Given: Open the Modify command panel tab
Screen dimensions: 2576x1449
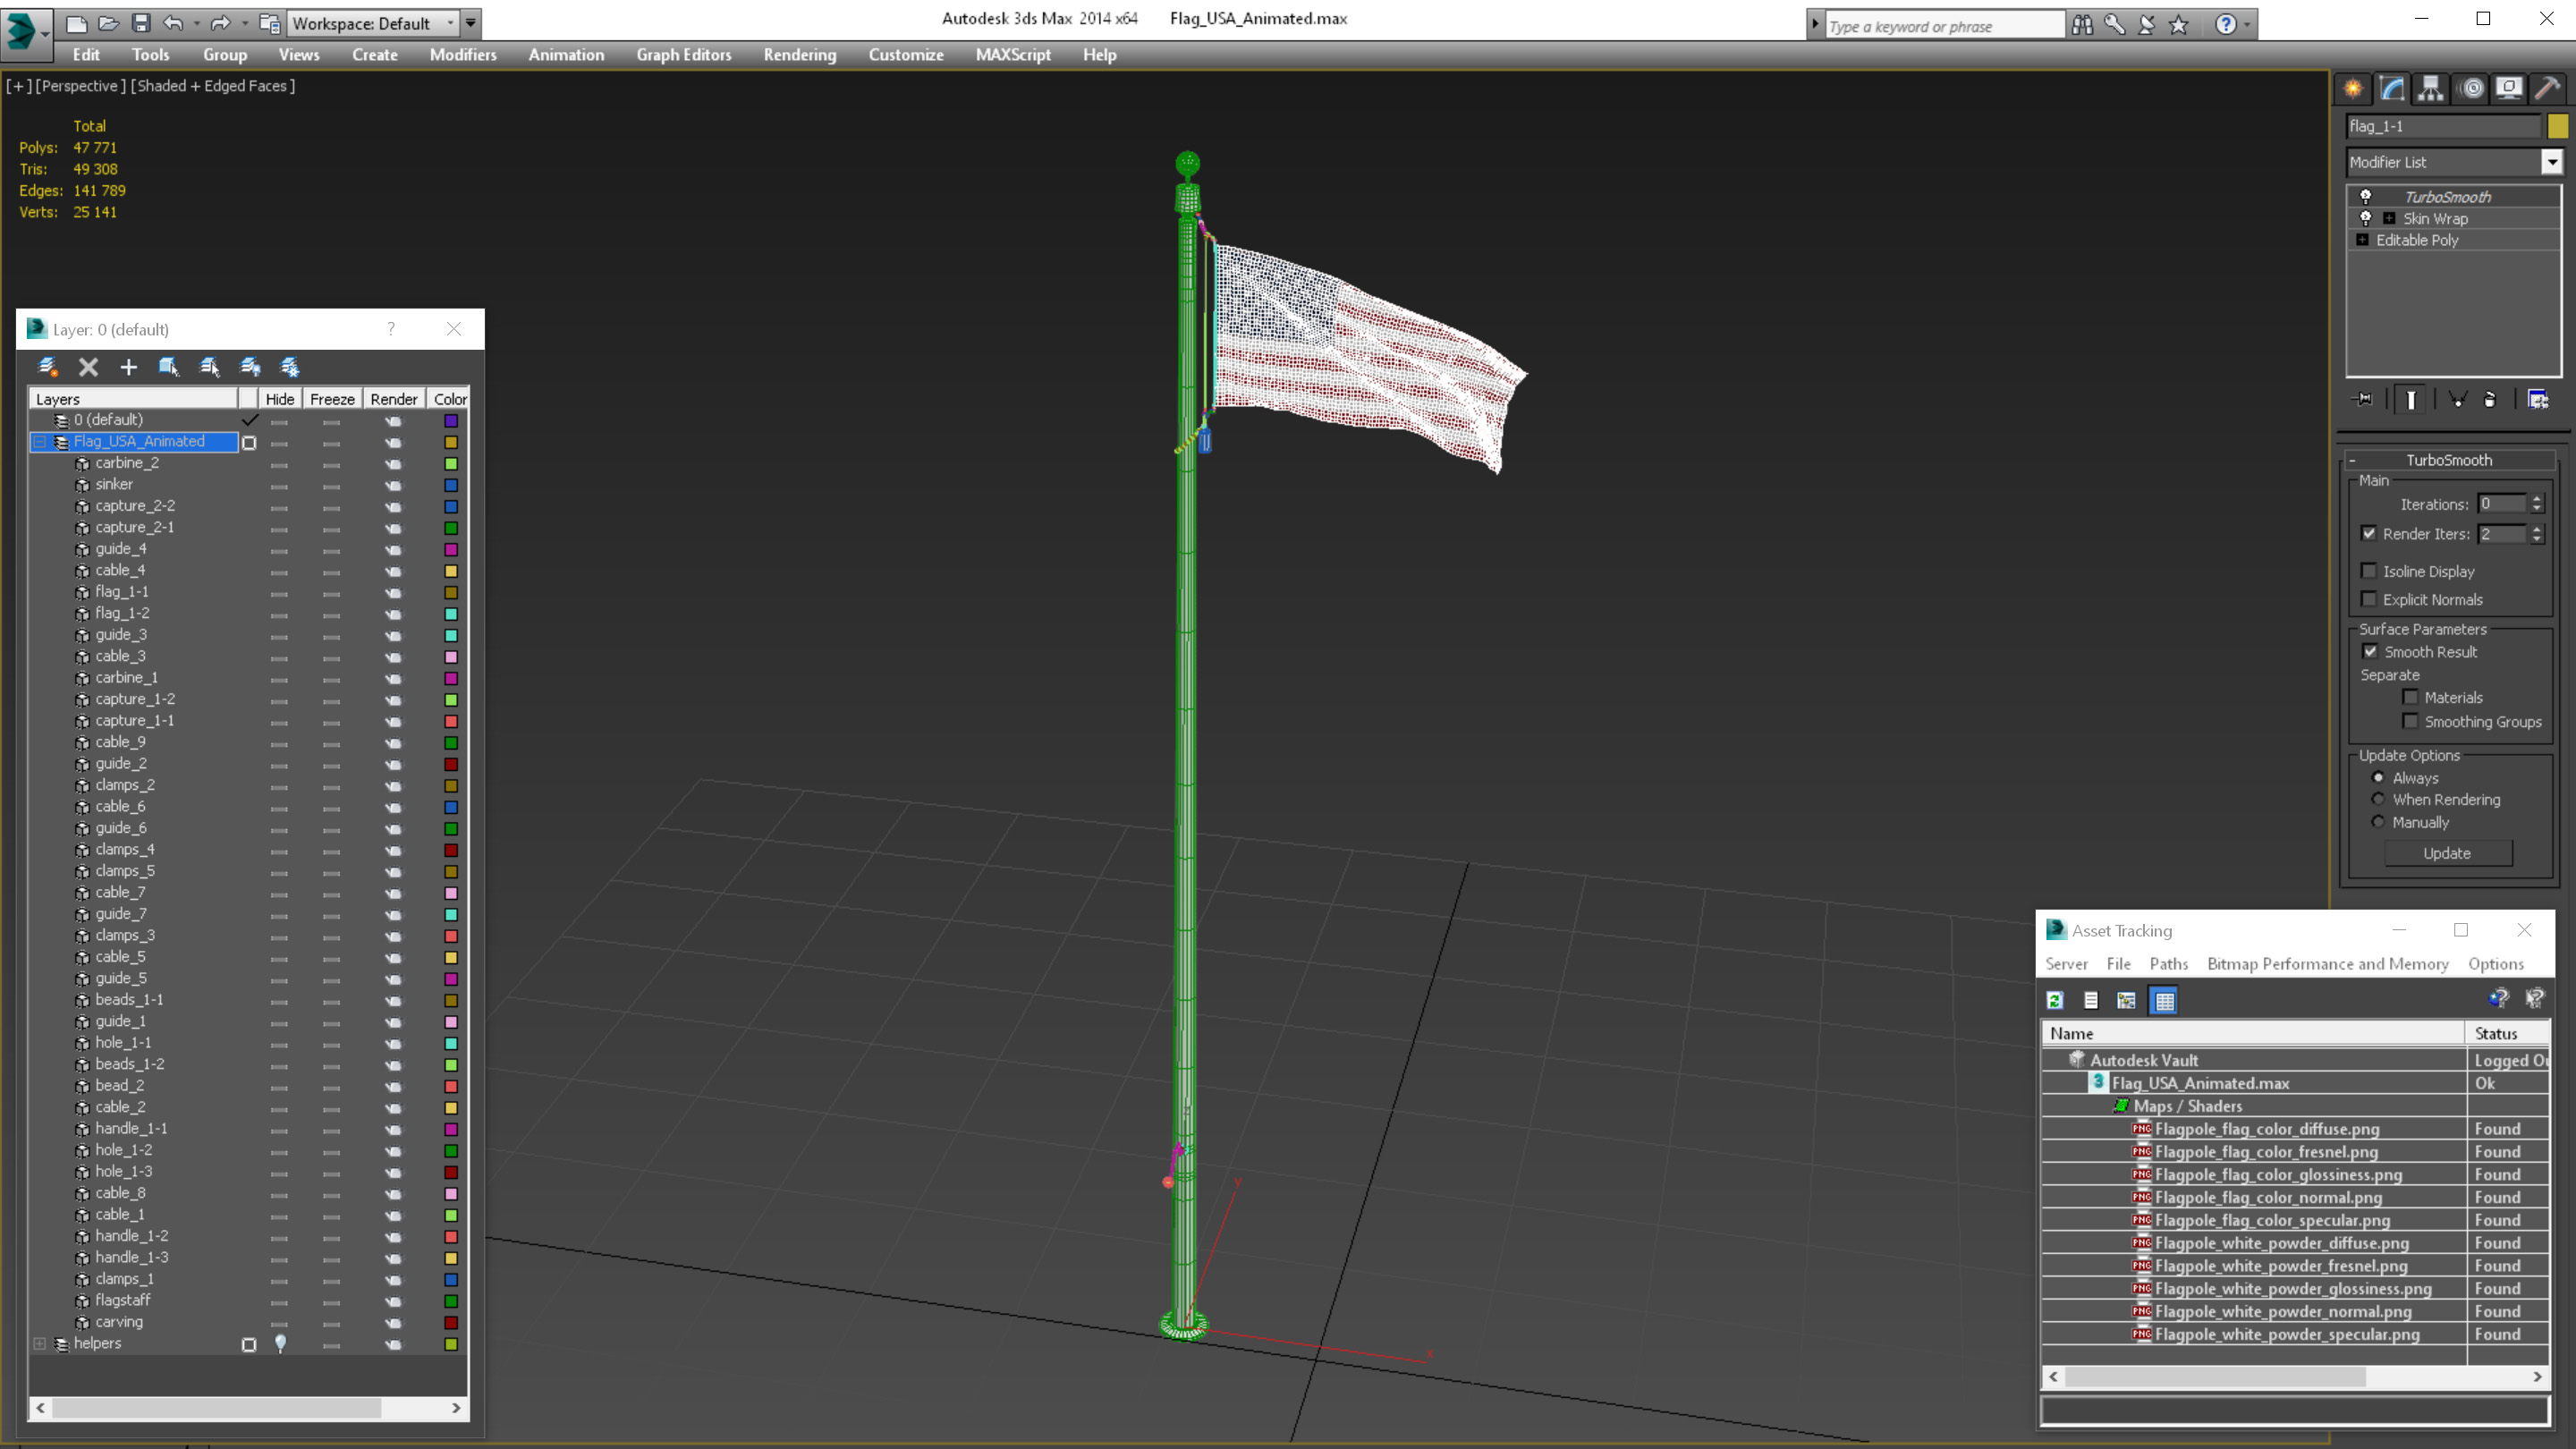Looking at the screenshot, I should 2392,89.
